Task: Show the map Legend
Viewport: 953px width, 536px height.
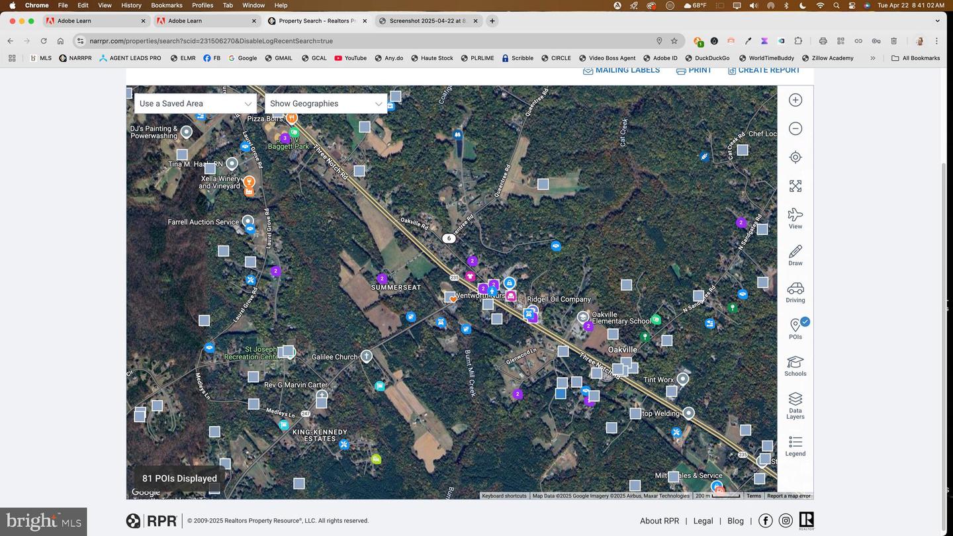Action: (795, 446)
